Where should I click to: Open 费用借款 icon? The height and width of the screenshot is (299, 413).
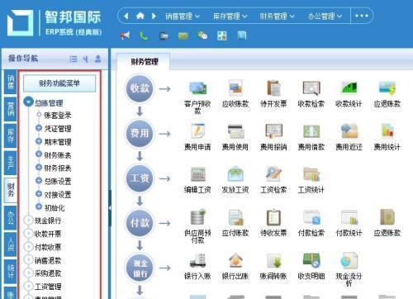click(x=311, y=131)
